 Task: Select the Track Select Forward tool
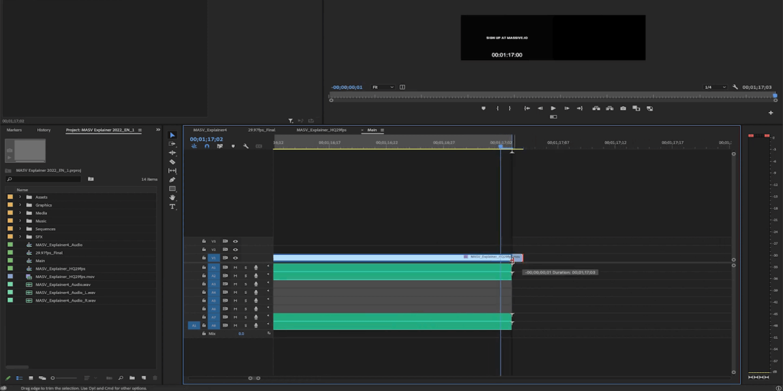(172, 144)
